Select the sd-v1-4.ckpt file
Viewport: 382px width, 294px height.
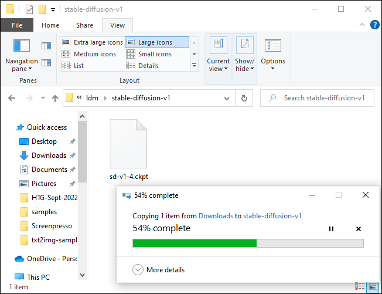129,150
